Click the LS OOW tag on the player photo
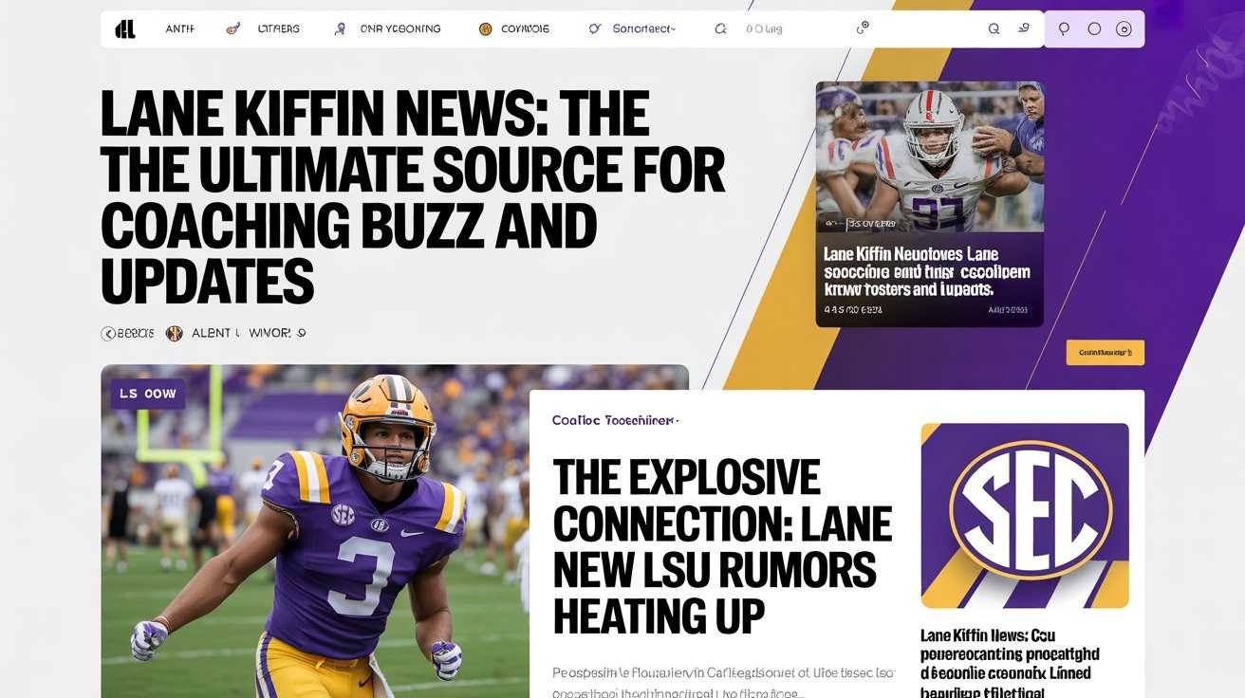Viewport: 1245px width, 698px height. (147, 394)
